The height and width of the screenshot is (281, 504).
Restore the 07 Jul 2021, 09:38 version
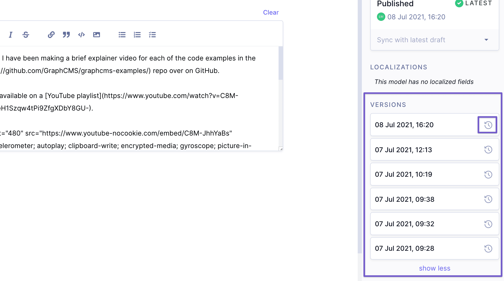pyautogui.click(x=488, y=199)
